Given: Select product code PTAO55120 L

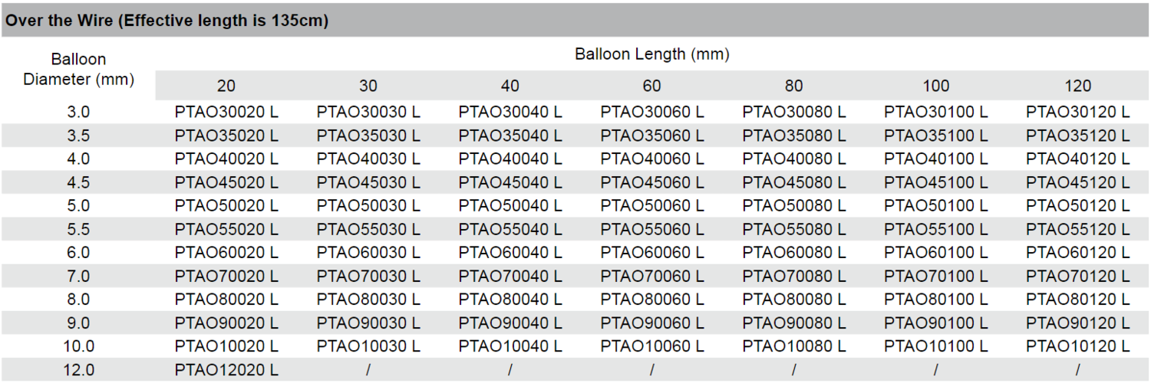Looking at the screenshot, I should 1077,230.
